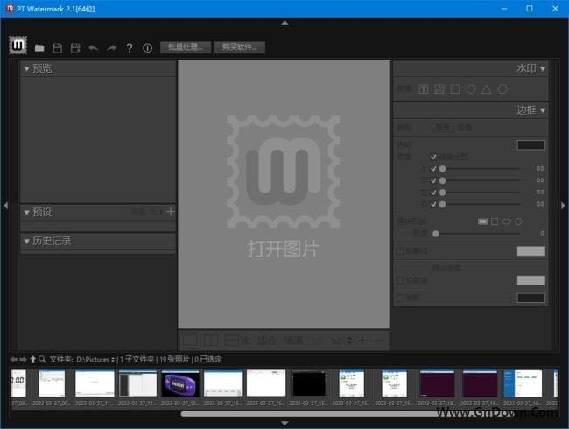569x429 pixels.
Task: Click the info (i) circle icon
Action: click(147, 47)
